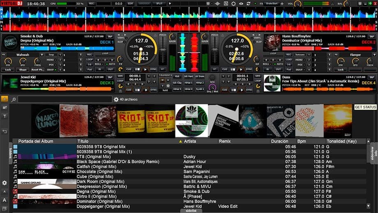This screenshot has height=213, width=378.
Task: Click the EDIT button in top bar
Action: [x=130, y=4]
